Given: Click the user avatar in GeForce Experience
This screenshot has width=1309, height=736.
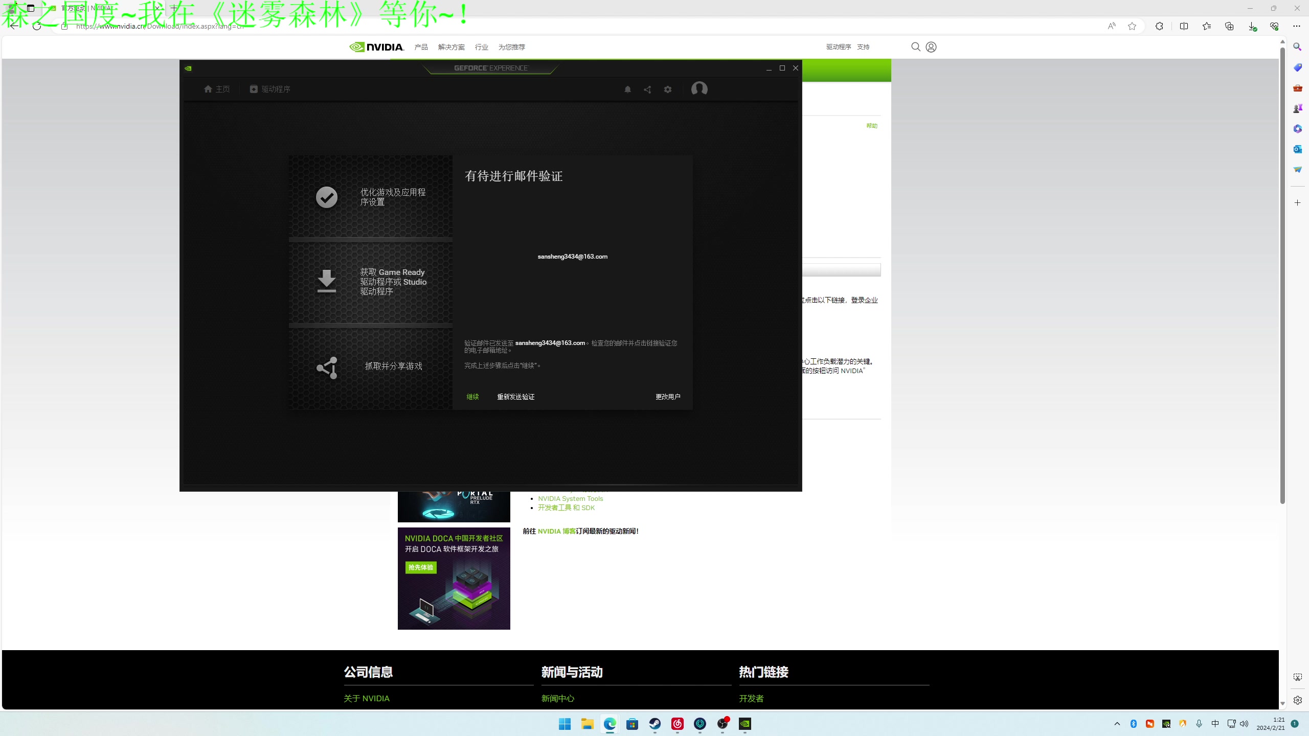Looking at the screenshot, I should pos(699,89).
